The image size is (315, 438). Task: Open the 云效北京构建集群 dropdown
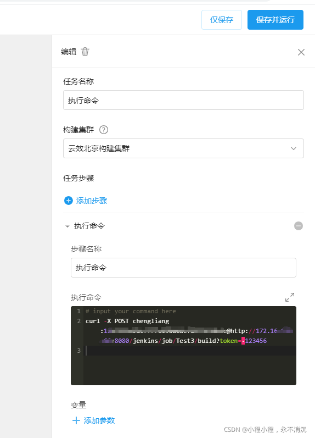click(183, 148)
